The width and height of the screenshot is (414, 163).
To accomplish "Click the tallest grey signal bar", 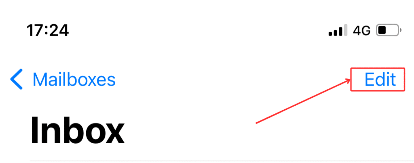I will [x=346, y=31].
